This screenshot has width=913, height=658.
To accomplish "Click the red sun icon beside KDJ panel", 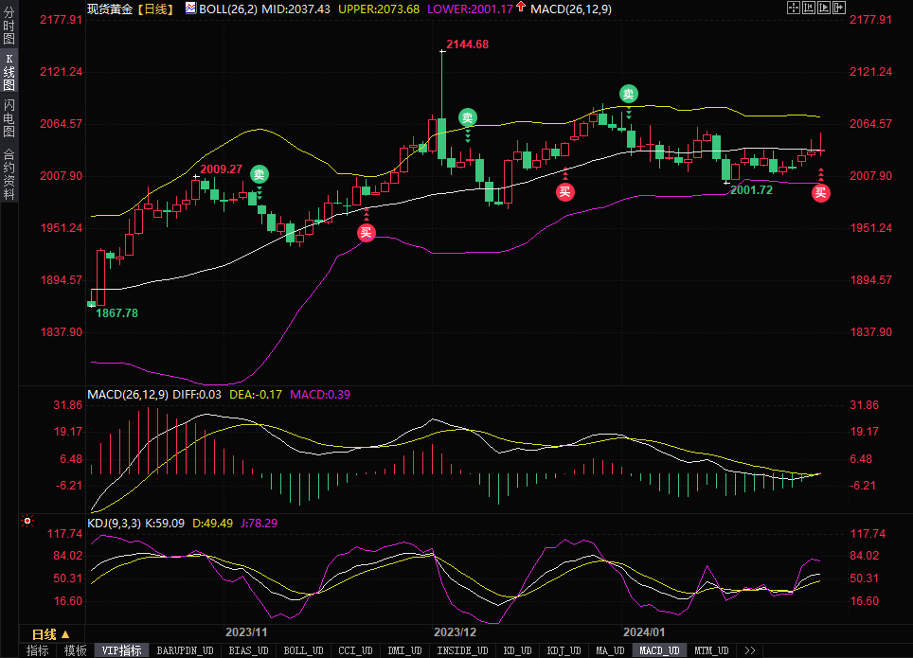I will pyautogui.click(x=27, y=521).
